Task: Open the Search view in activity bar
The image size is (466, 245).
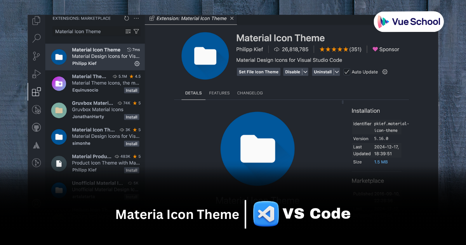Action: point(37,38)
